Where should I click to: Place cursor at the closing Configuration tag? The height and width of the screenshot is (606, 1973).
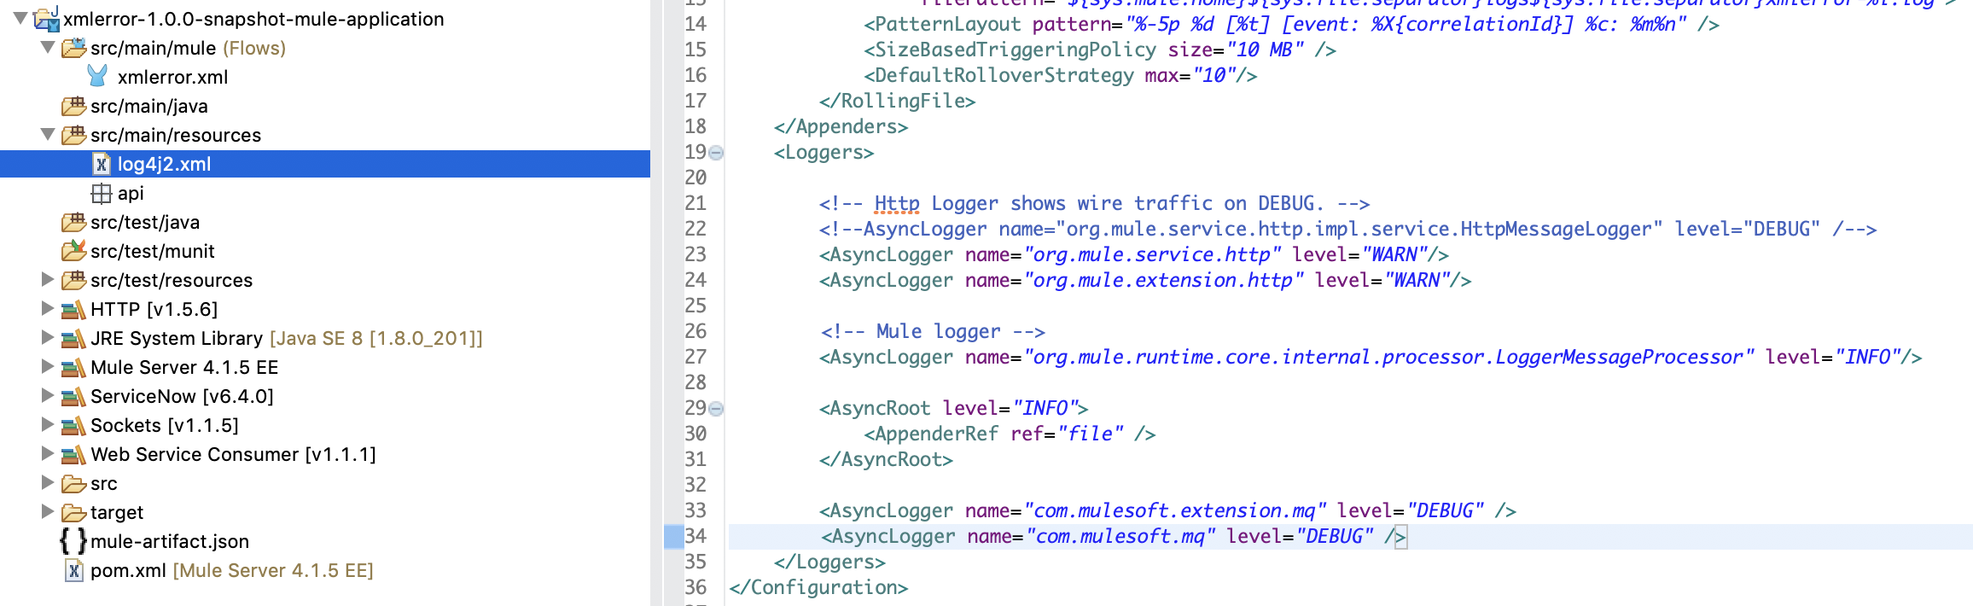[819, 587]
